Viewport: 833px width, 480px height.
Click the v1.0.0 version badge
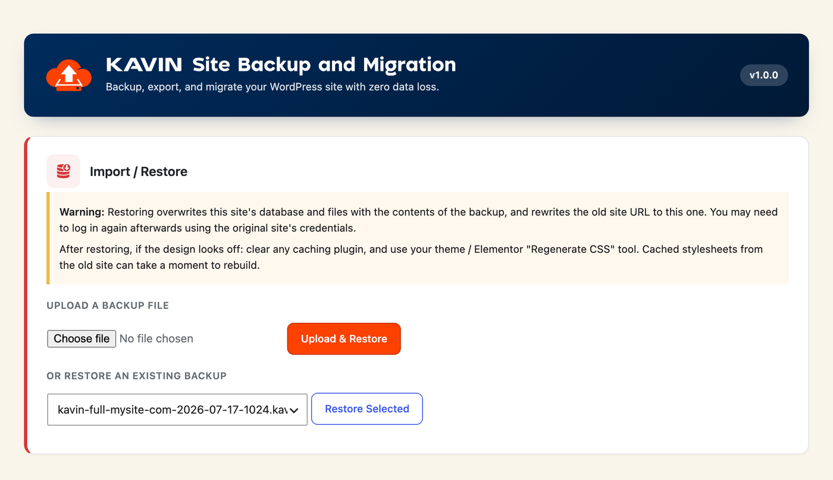pos(764,76)
